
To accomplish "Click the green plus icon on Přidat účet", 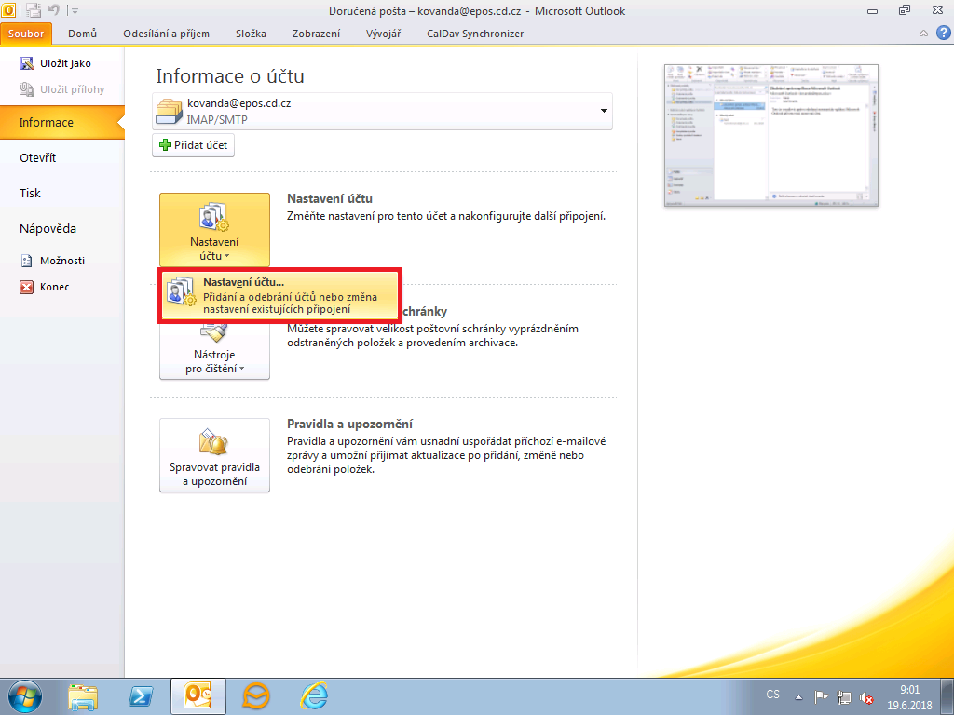I will [x=165, y=145].
